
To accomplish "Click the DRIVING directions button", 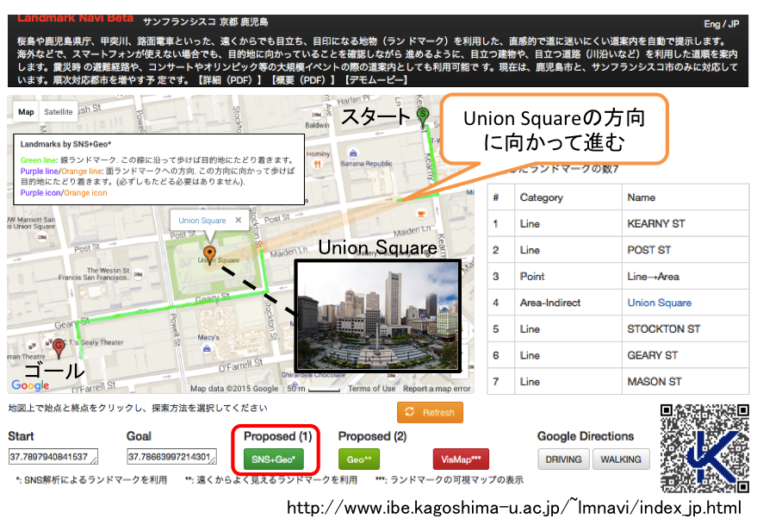I will click(x=563, y=459).
